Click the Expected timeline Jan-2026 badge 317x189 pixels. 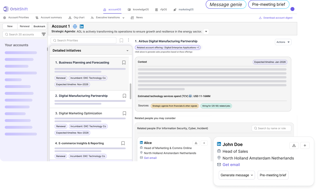[x=270, y=62]
